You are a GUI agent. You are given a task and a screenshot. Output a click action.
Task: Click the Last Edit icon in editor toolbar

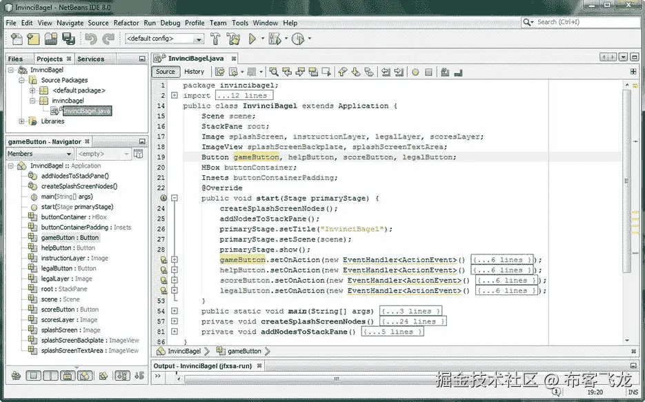point(220,72)
